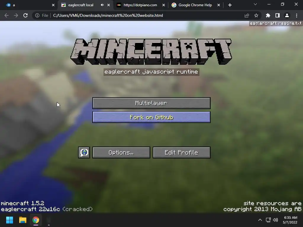Close the eaglercraft local tab
Image resolution: width=303 pixels, height=227 pixels.
(109, 5)
